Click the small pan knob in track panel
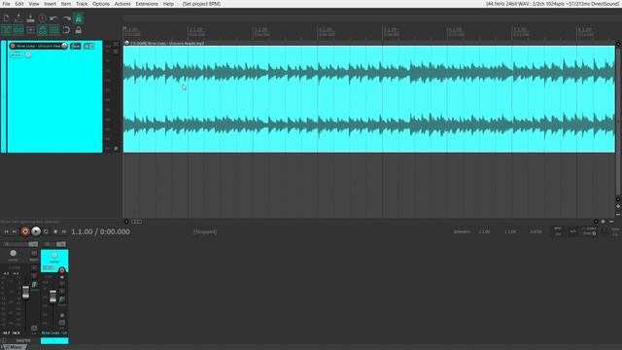 pyautogui.click(x=28, y=55)
